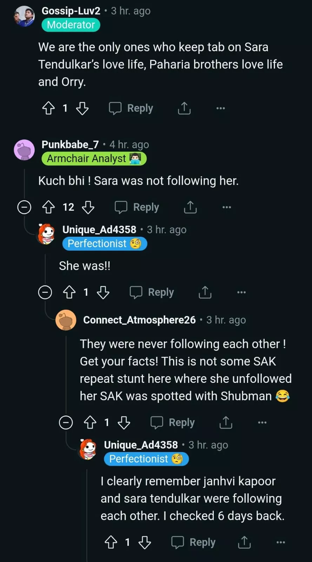The width and height of the screenshot is (312, 562).
Task: Tap Punkbabe_7's purple avatar
Action: (x=24, y=150)
